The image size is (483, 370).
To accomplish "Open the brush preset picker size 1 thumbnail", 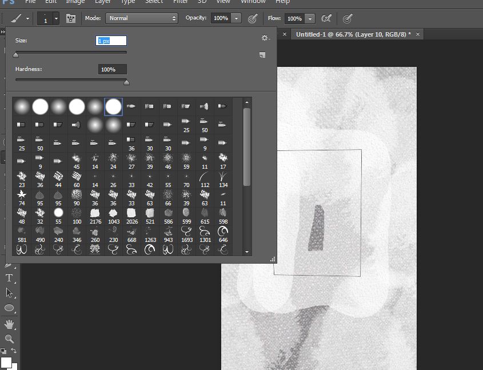I will [46, 18].
